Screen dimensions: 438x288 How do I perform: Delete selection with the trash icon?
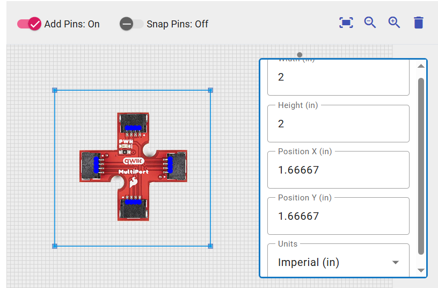(419, 23)
